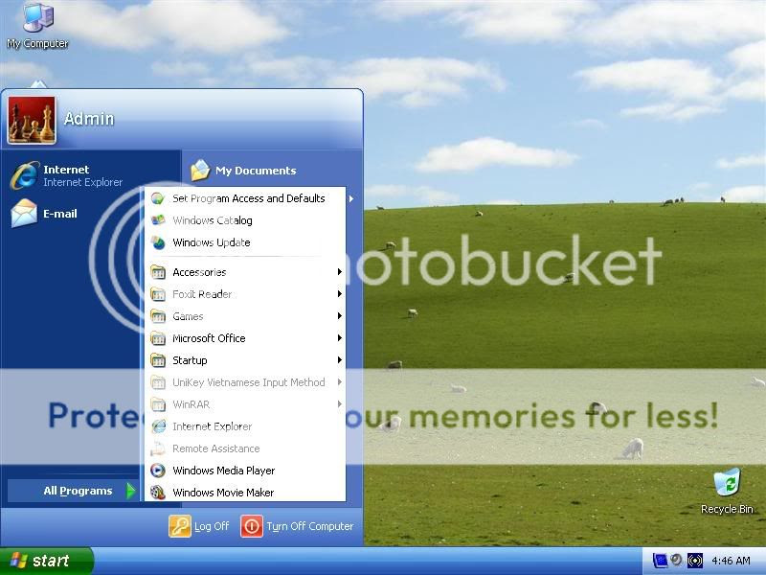The width and height of the screenshot is (766, 575).
Task: Click the Log Off button label
Action: (212, 526)
